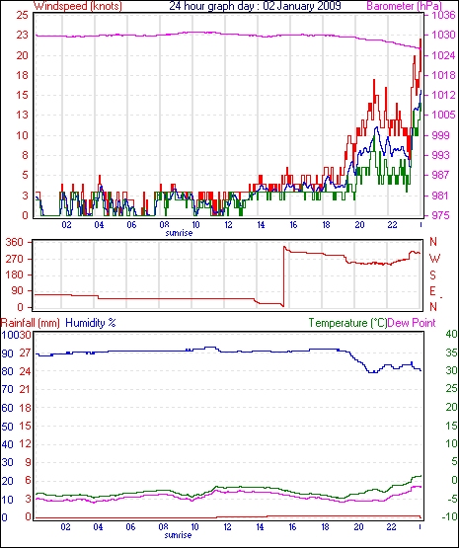Click the Humidity % legend label
This screenshot has width=459, height=549.
[x=91, y=323]
